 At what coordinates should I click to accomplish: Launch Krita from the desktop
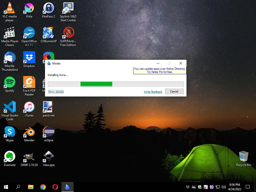29,10
